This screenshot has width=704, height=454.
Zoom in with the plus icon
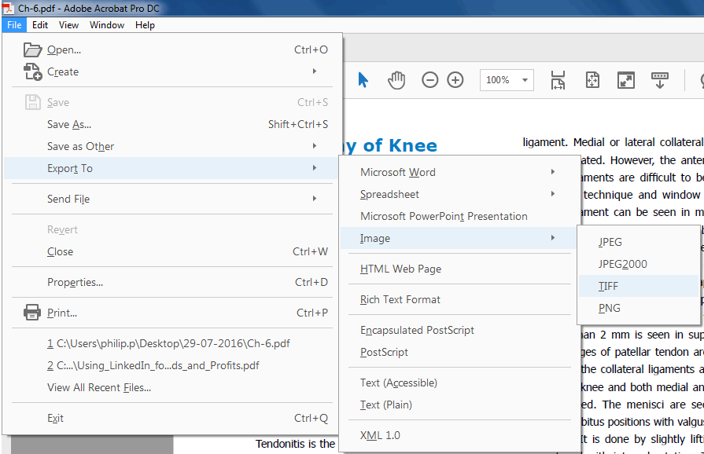[455, 80]
